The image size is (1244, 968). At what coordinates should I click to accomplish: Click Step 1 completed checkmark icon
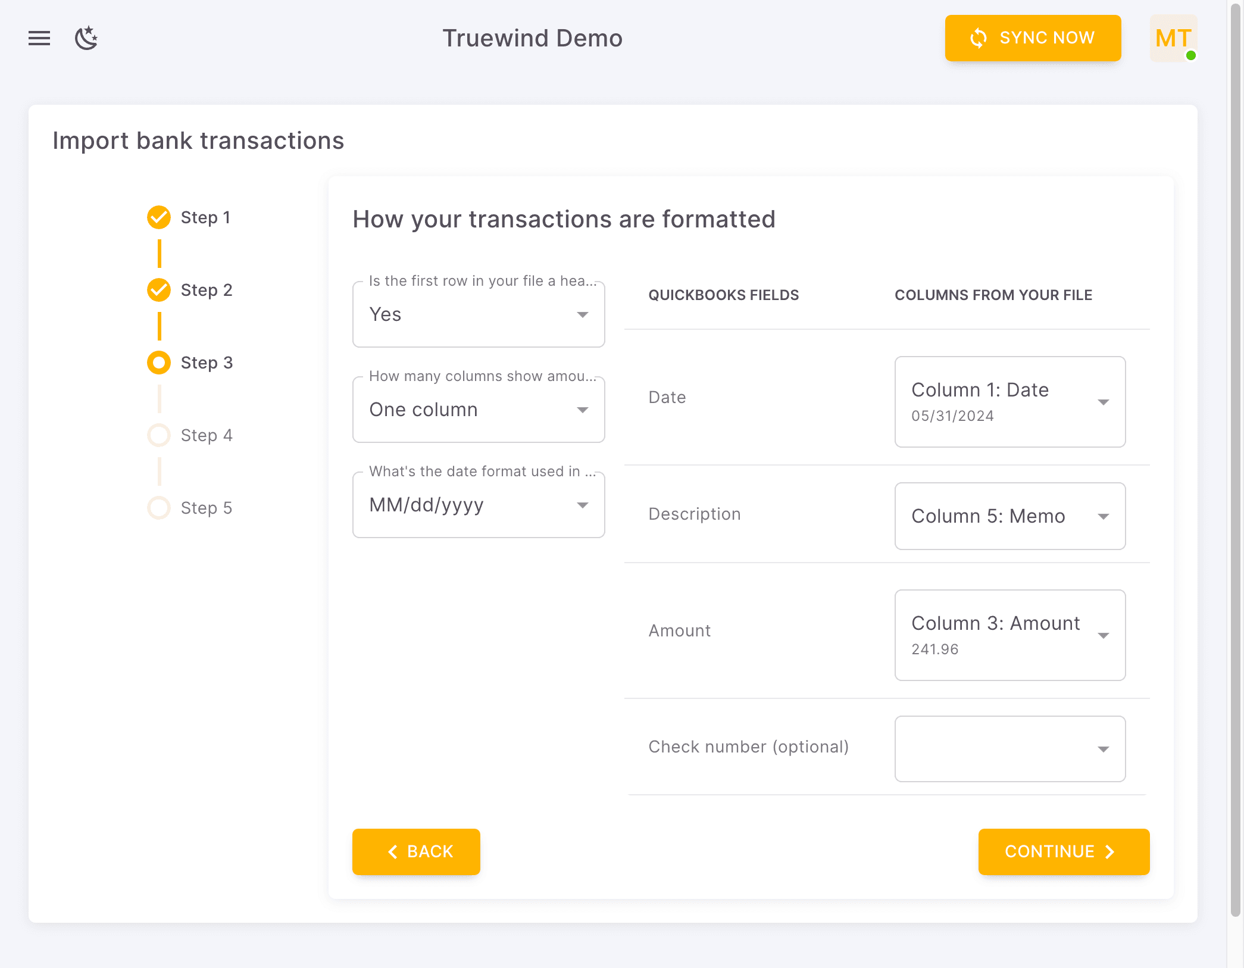click(x=159, y=217)
